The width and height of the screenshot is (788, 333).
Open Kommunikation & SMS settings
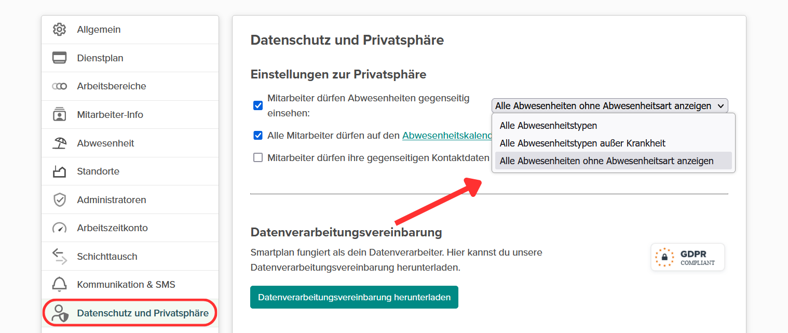coord(126,285)
